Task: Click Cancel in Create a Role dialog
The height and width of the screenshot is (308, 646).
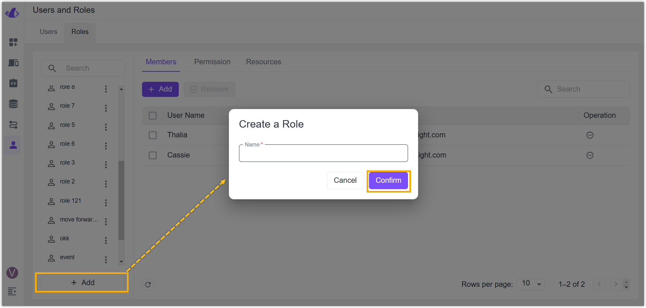Action: tap(345, 181)
